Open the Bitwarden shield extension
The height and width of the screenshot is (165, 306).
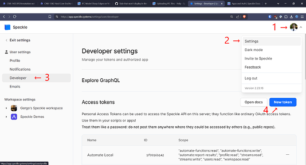270,17
